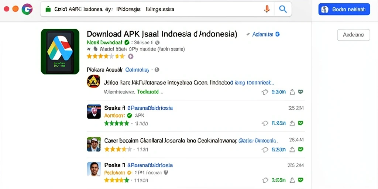378x189 pixels.
Task: Click the green '1:365in' value
Action: point(278,180)
